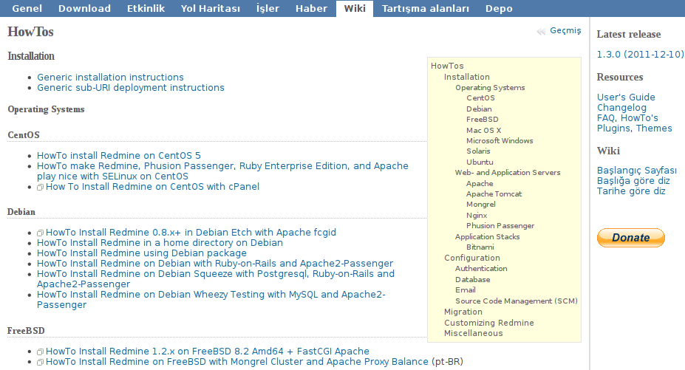Click the external-link icon before Debian Etch howto
Viewport: 685px width, 370px height.
(41, 233)
